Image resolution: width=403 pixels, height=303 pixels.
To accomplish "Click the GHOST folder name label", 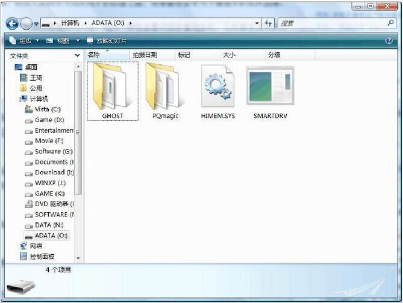I will pyautogui.click(x=113, y=116).
